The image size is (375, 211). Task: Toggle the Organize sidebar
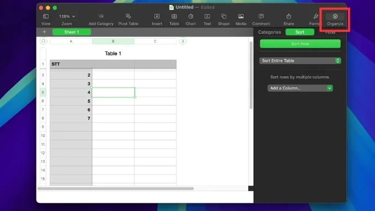(x=335, y=16)
